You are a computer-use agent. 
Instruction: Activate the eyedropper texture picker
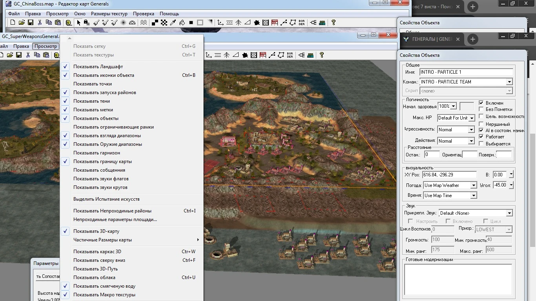click(x=172, y=22)
